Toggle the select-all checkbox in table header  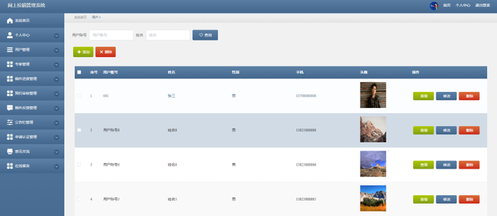pyautogui.click(x=79, y=72)
